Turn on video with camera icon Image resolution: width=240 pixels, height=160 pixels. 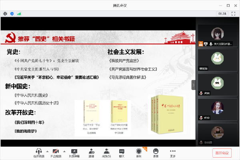(56, 151)
